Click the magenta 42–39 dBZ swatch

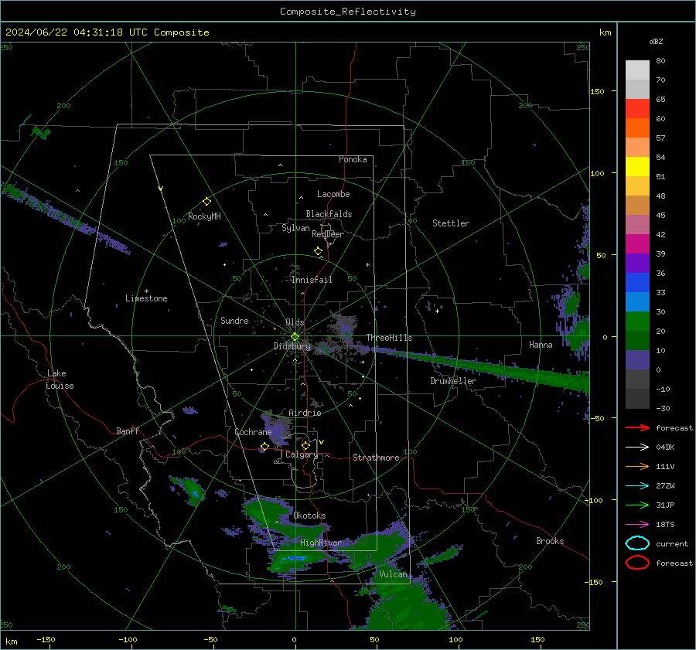click(637, 244)
